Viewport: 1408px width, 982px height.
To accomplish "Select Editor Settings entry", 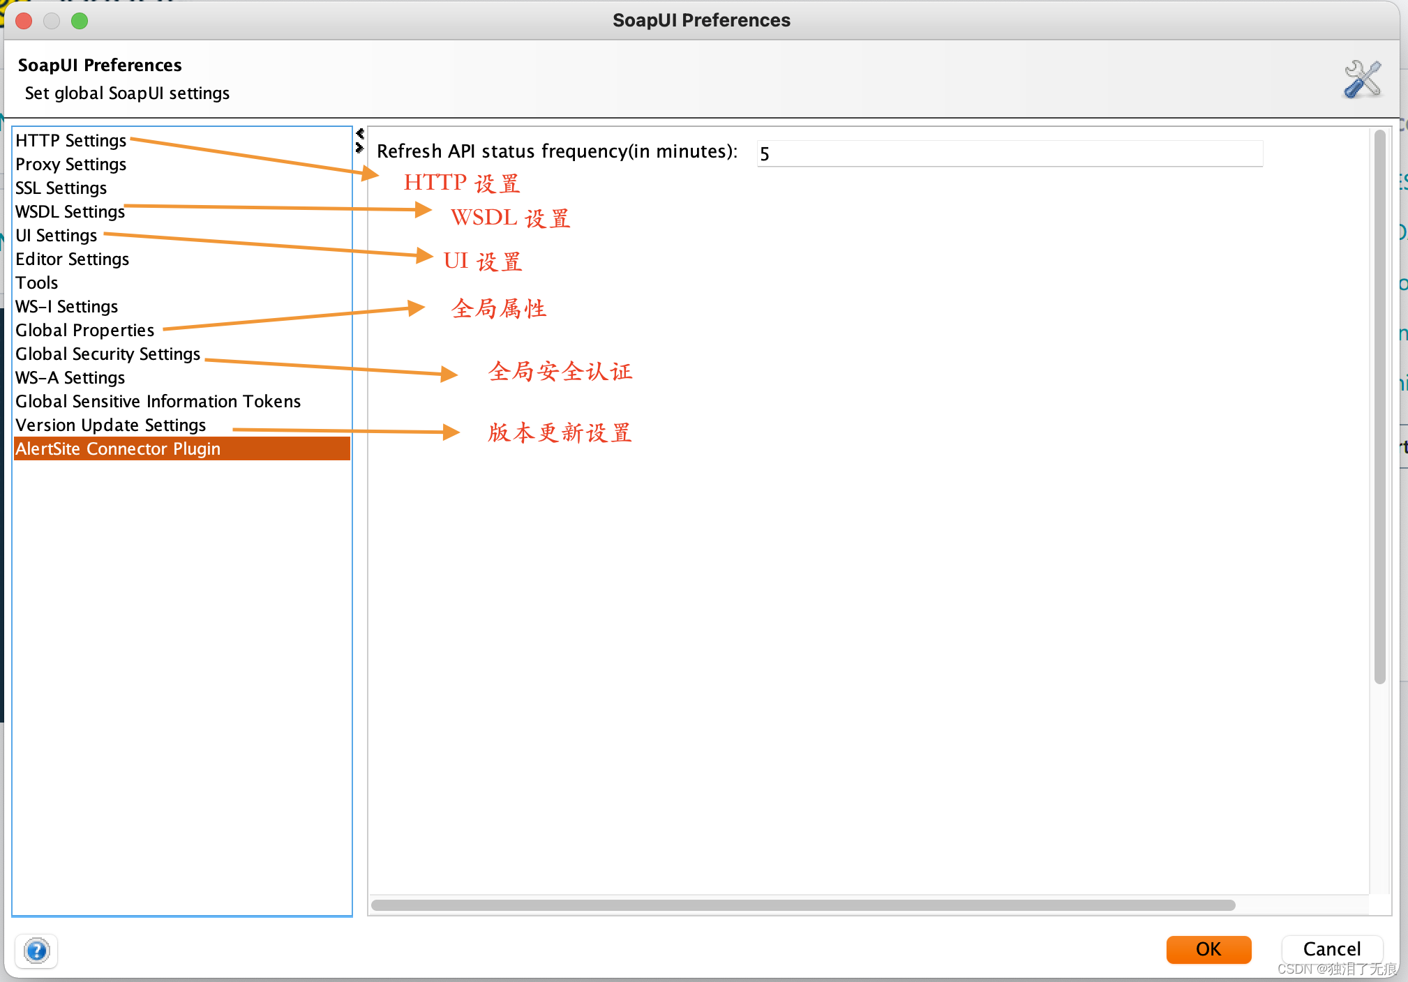I will click(72, 259).
